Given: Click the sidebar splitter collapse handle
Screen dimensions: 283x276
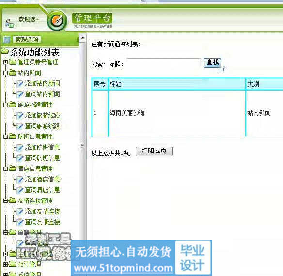Looking at the screenshot, I should pyautogui.click(x=82, y=146).
